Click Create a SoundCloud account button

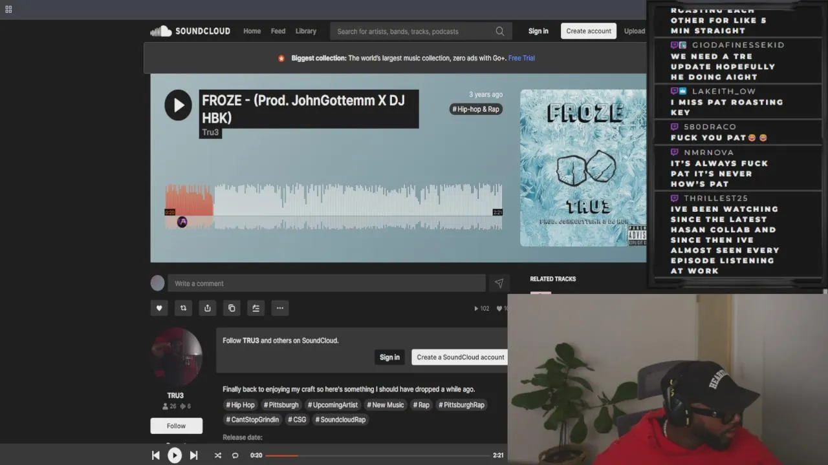tap(460, 357)
